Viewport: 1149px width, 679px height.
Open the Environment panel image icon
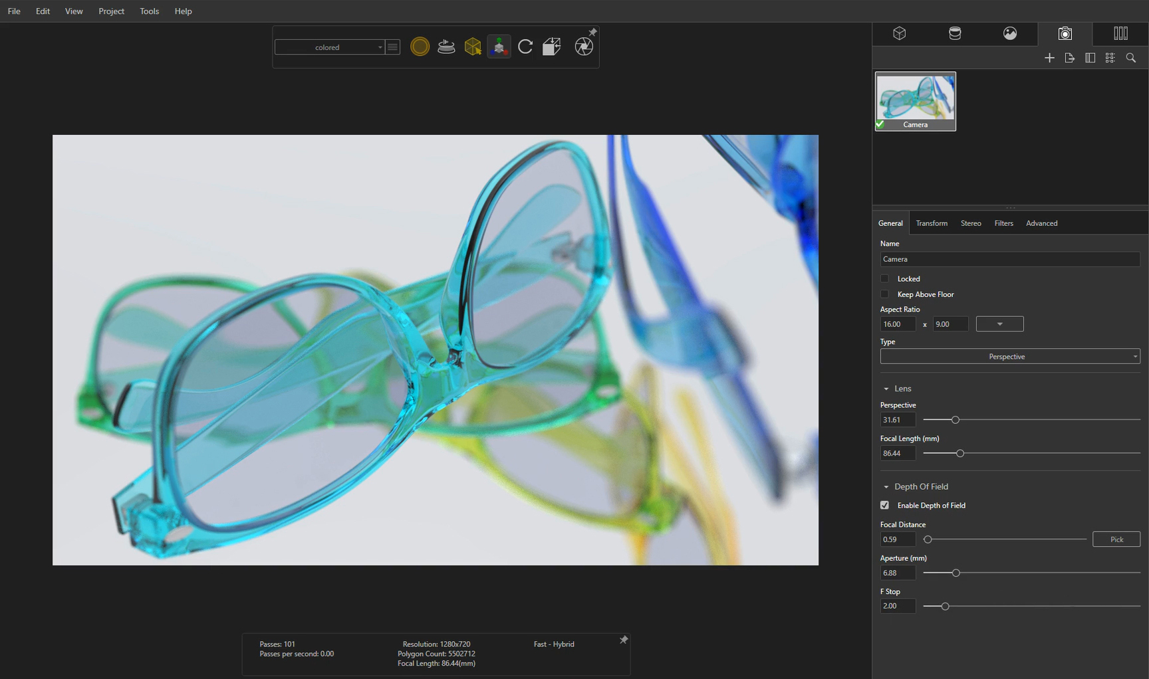[x=1009, y=33]
